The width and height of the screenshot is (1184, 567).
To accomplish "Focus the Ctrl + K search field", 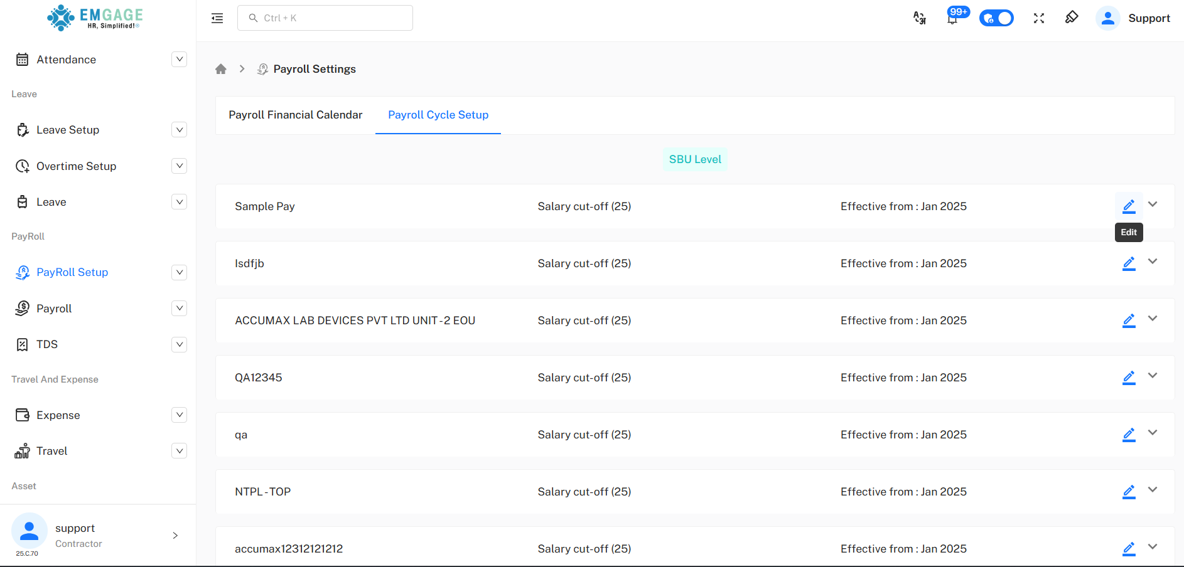I will point(325,18).
